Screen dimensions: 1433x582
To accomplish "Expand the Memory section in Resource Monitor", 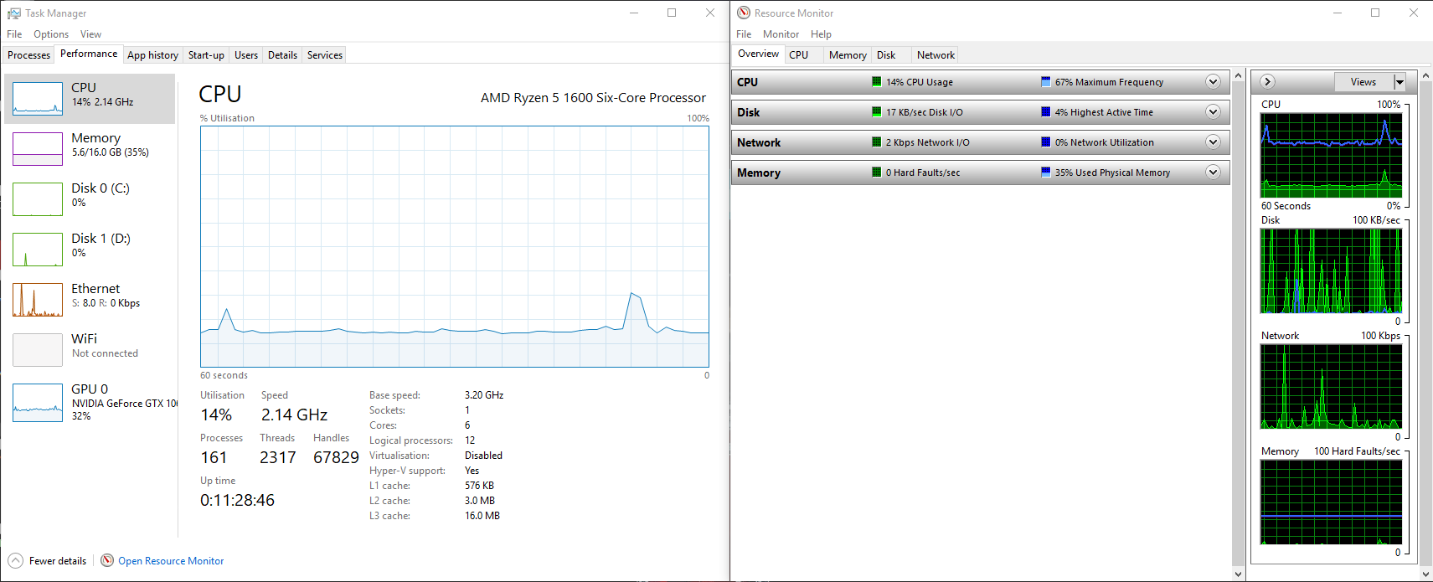I will pyautogui.click(x=1213, y=172).
